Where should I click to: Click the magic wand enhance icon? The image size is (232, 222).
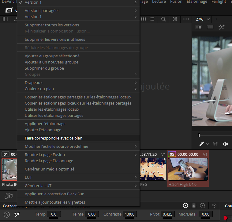tap(221, 27)
